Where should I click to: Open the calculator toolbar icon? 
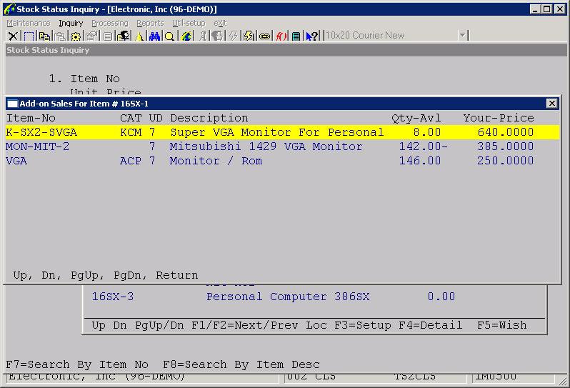(x=296, y=36)
